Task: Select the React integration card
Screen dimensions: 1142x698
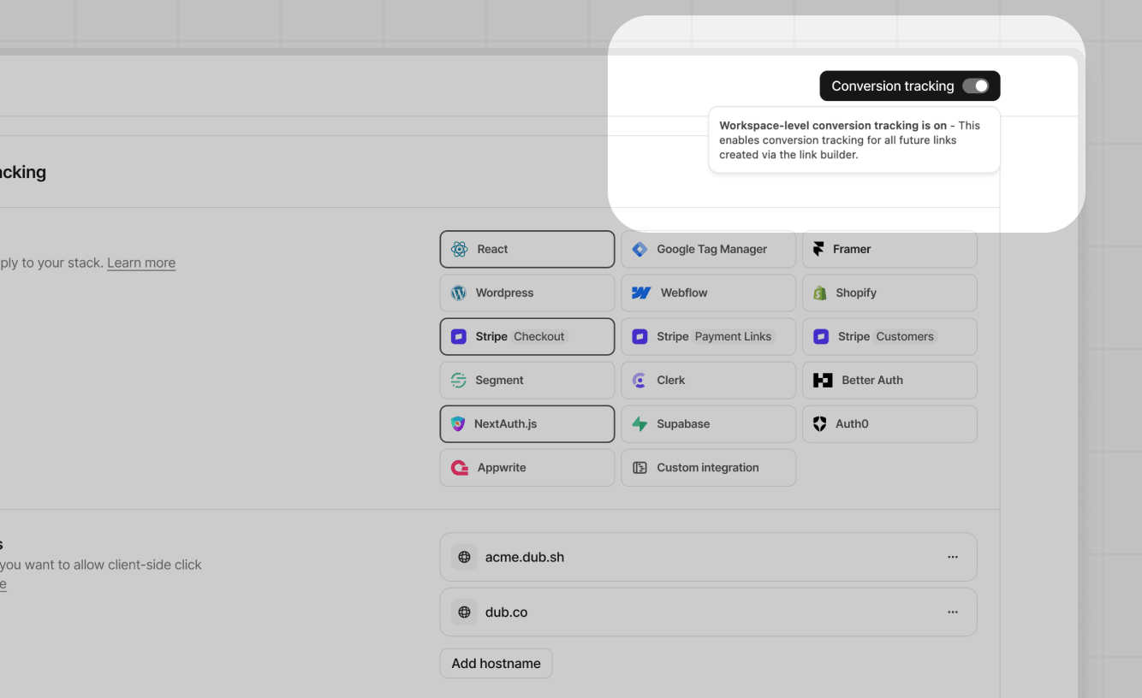Action: [x=527, y=249]
